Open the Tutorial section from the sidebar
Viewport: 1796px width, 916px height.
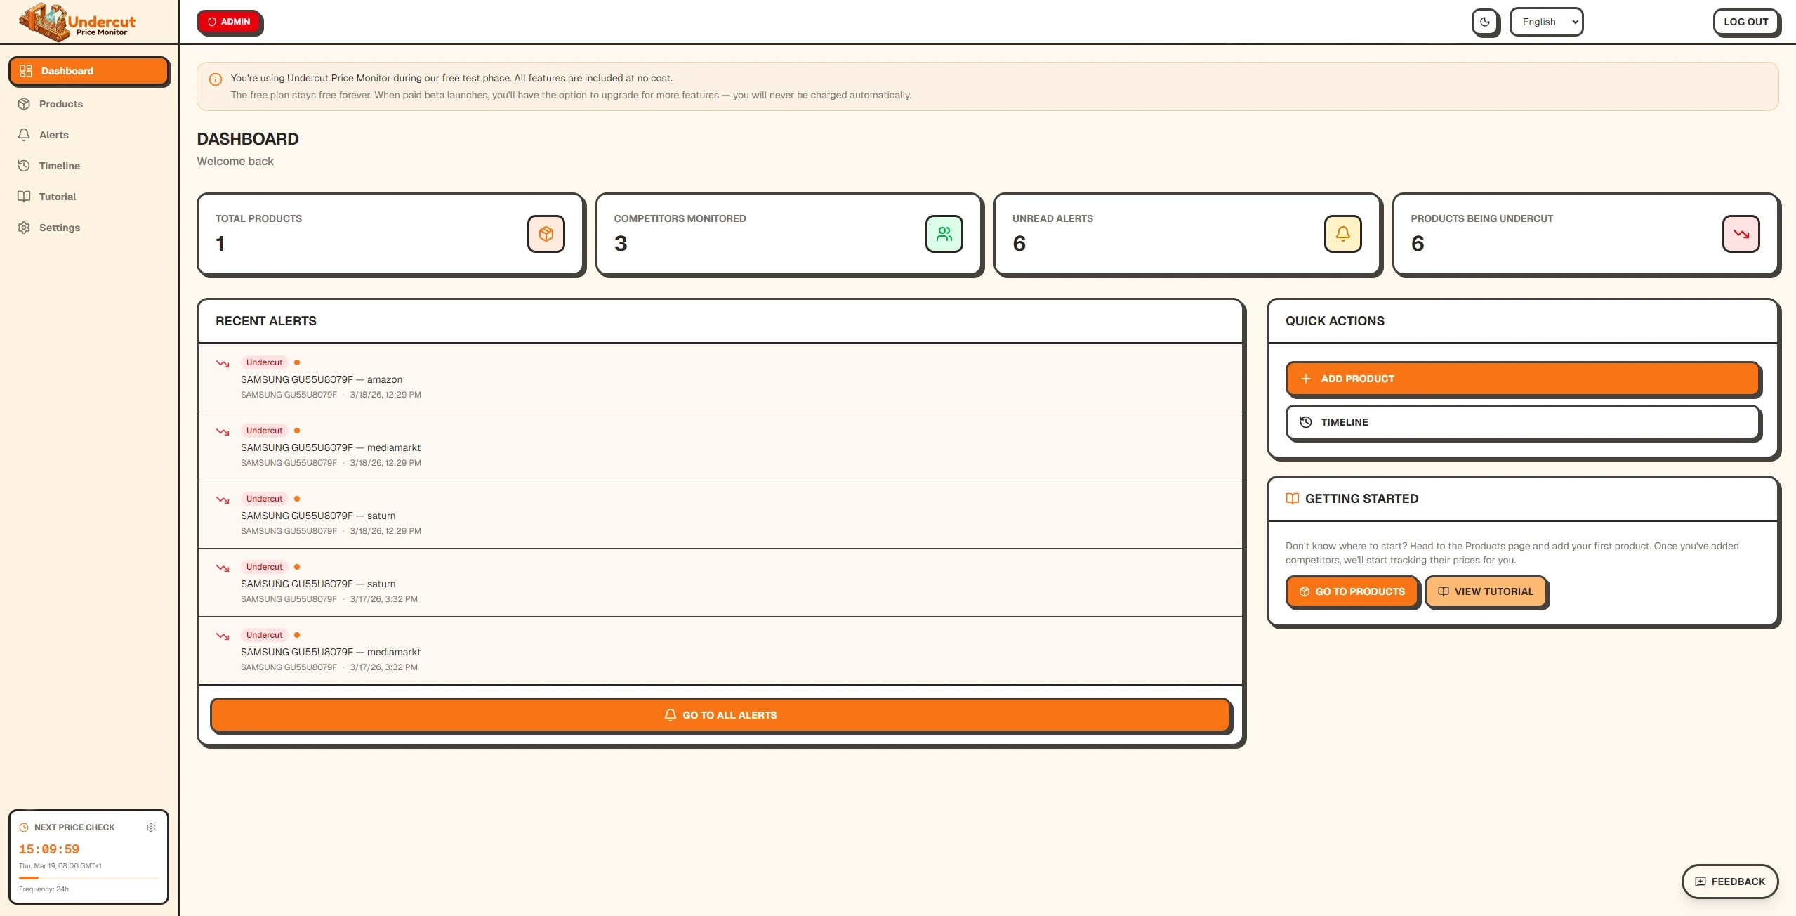pos(57,196)
